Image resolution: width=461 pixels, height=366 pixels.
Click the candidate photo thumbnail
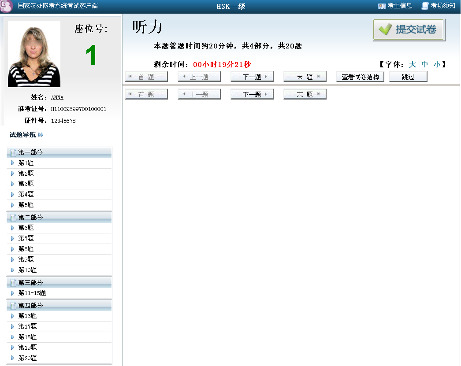[34, 54]
